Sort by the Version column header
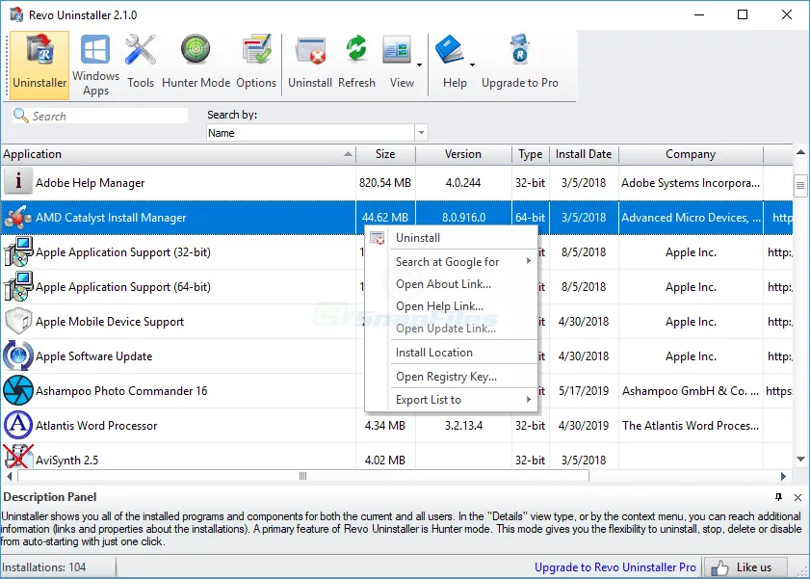The width and height of the screenshot is (810, 579). click(x=463, y=154)
